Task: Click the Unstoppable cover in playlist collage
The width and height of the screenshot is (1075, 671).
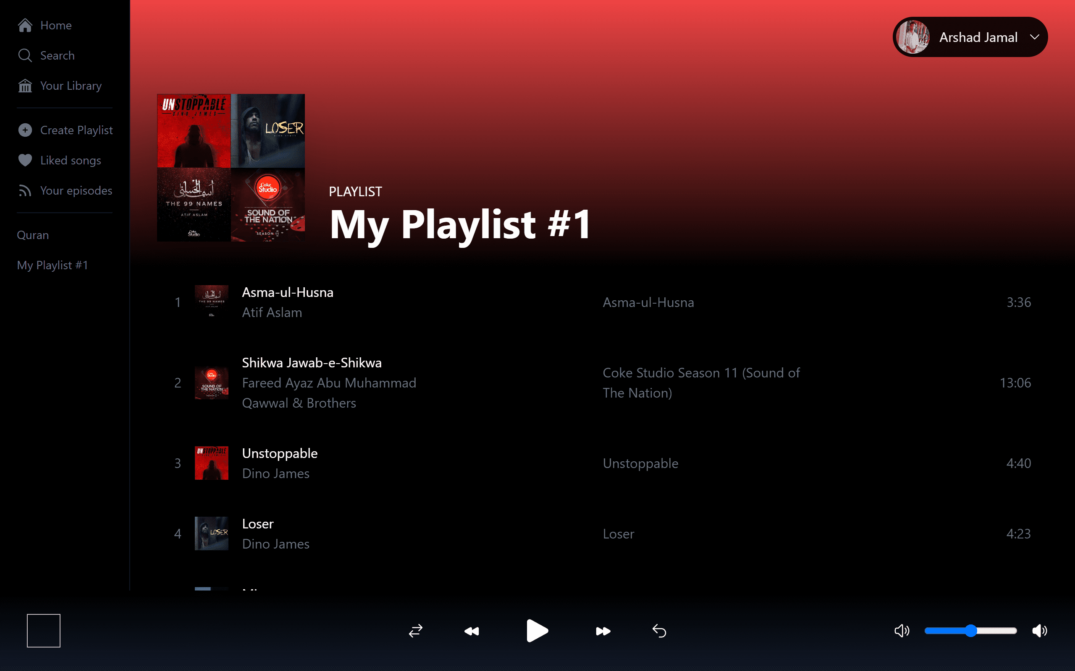Action: 194,130
